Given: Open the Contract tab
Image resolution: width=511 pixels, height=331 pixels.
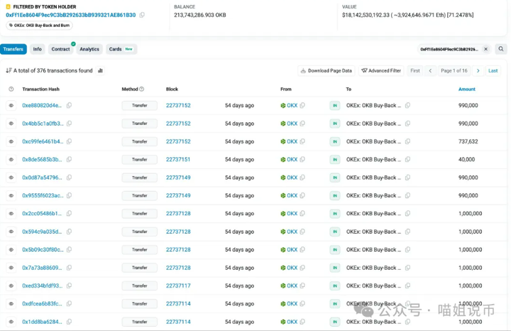Looking at the screenshot, I should [x=60, y=49].
